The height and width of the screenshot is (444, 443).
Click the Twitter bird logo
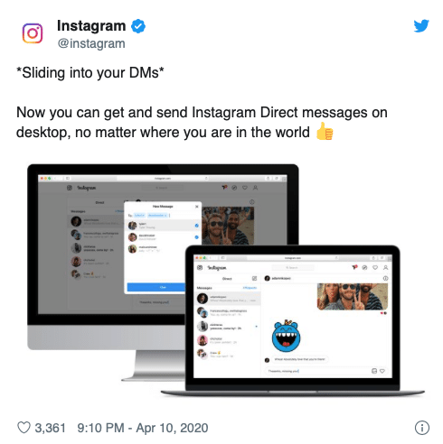(421, 26)
